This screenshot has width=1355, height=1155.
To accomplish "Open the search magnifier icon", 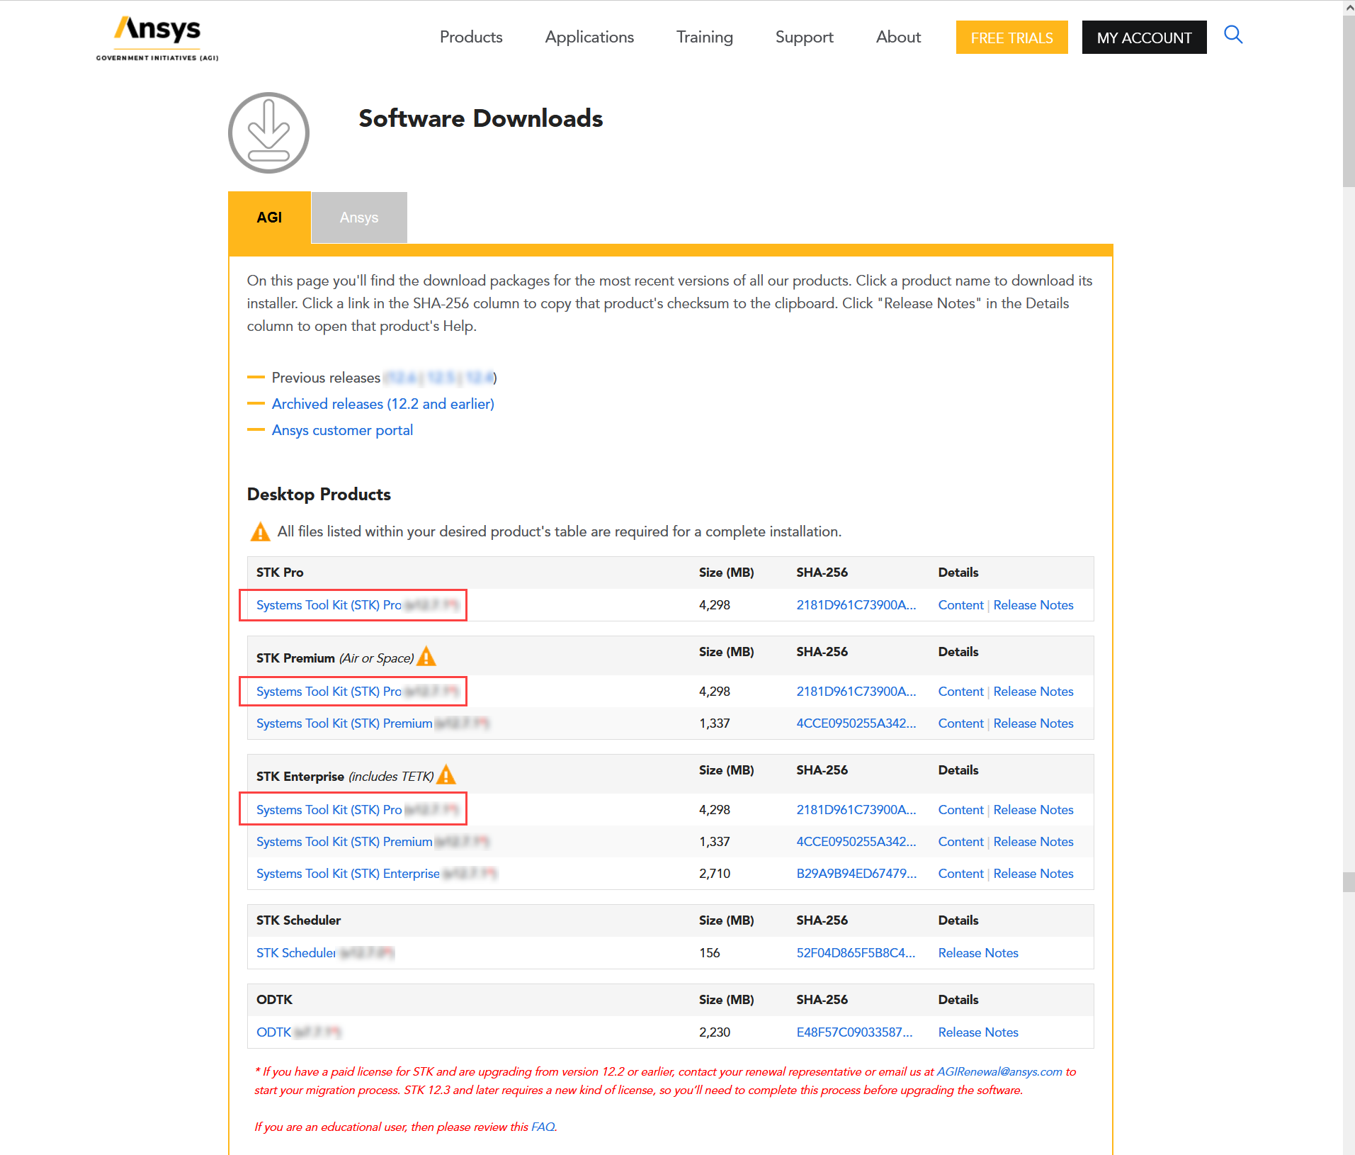I will pos(1233,35).
